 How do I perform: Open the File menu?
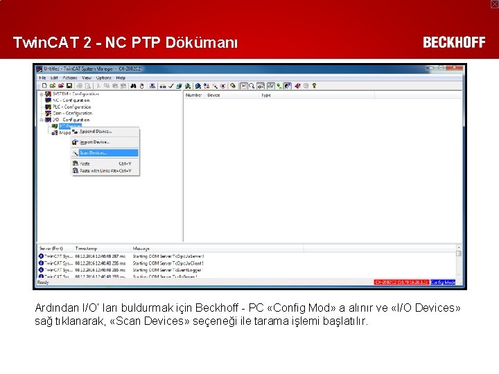(x=42, y=78)
